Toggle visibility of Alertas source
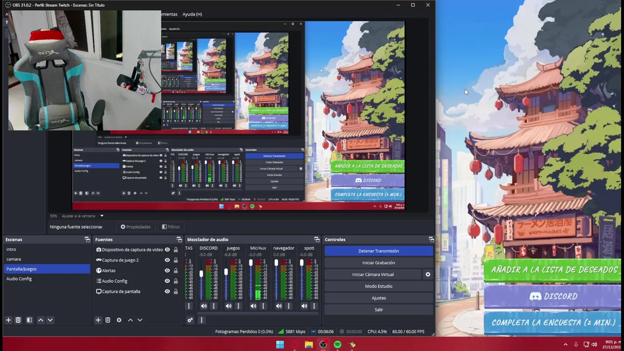Image resolution: width=624 pixels, height=351 pixels. click(167, 271)
